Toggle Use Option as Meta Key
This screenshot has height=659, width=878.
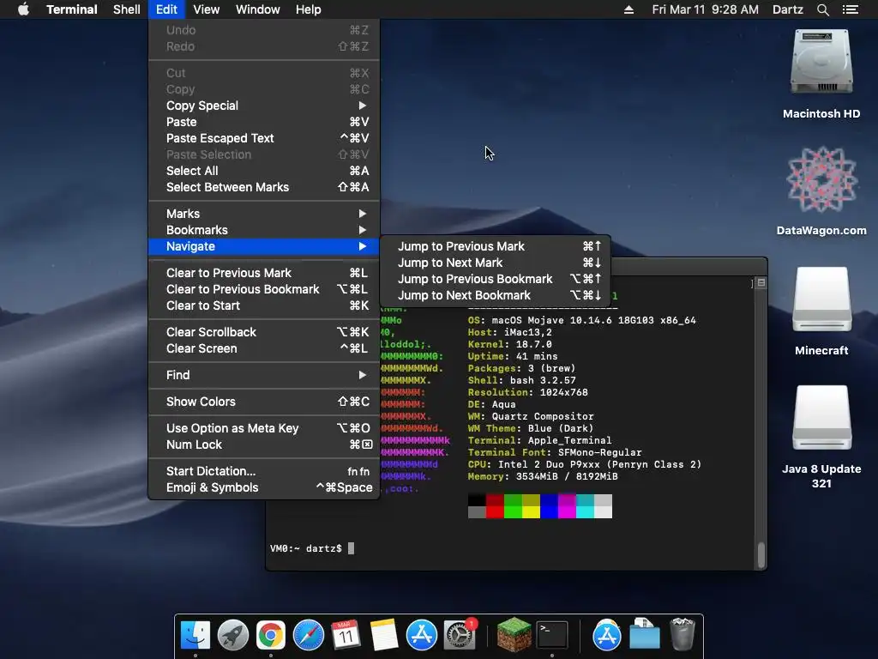(x=264, y=428)
